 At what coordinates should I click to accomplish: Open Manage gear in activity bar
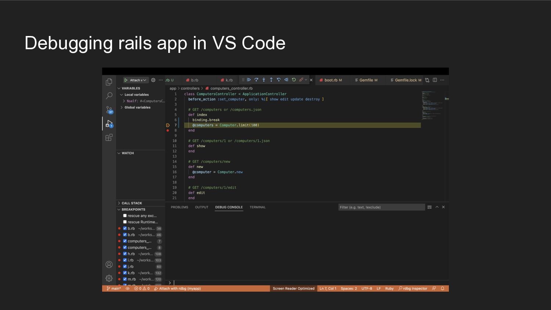[109, 278]
